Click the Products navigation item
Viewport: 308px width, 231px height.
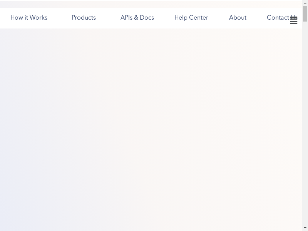(84, 18)
